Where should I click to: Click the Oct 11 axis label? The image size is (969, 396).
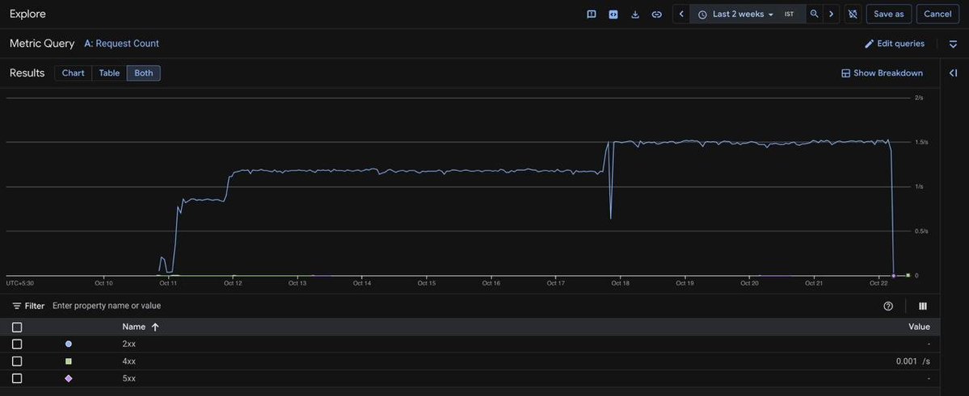168,283
